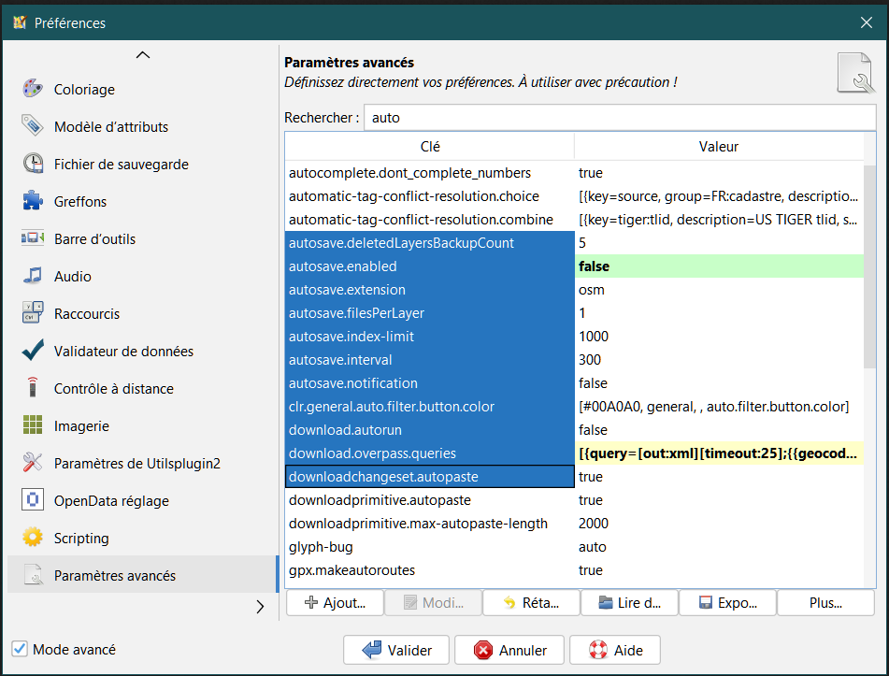Open Fichier de sauvegarde clock icon
The height and width of the screenshot is (676, 889).
[33, 164]
